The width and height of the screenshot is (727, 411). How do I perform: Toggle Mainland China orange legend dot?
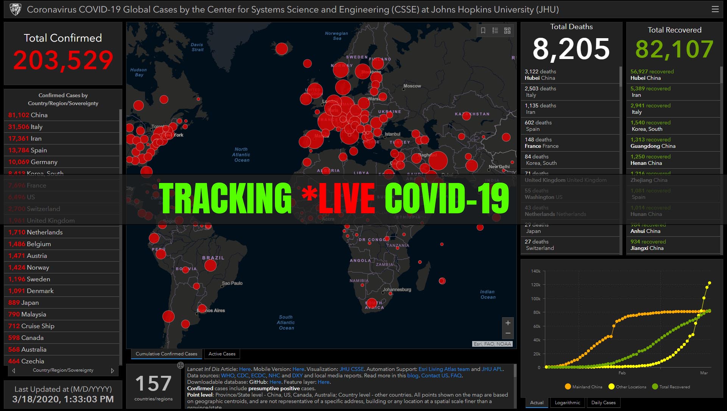pos(568,386)
